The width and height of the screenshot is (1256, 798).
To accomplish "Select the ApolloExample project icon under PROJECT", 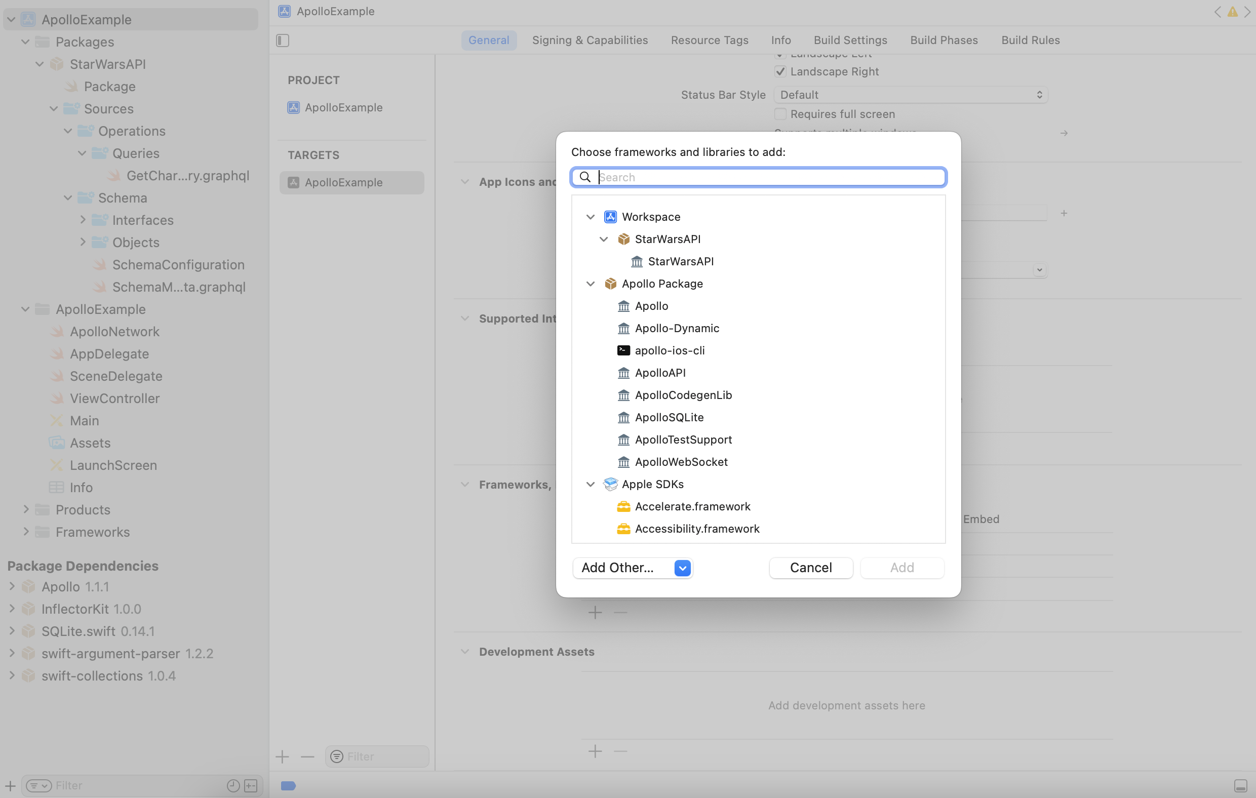I will [x=294, y=107].
